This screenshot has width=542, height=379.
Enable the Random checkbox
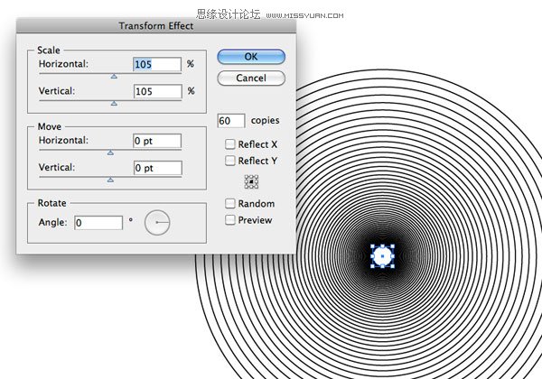(x=229, y=204)
